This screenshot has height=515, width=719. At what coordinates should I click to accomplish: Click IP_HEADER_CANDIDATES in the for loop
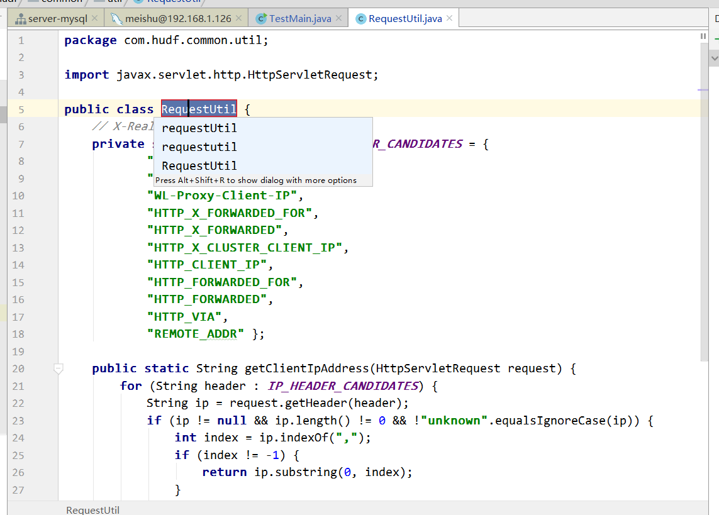tap(343, 386)
